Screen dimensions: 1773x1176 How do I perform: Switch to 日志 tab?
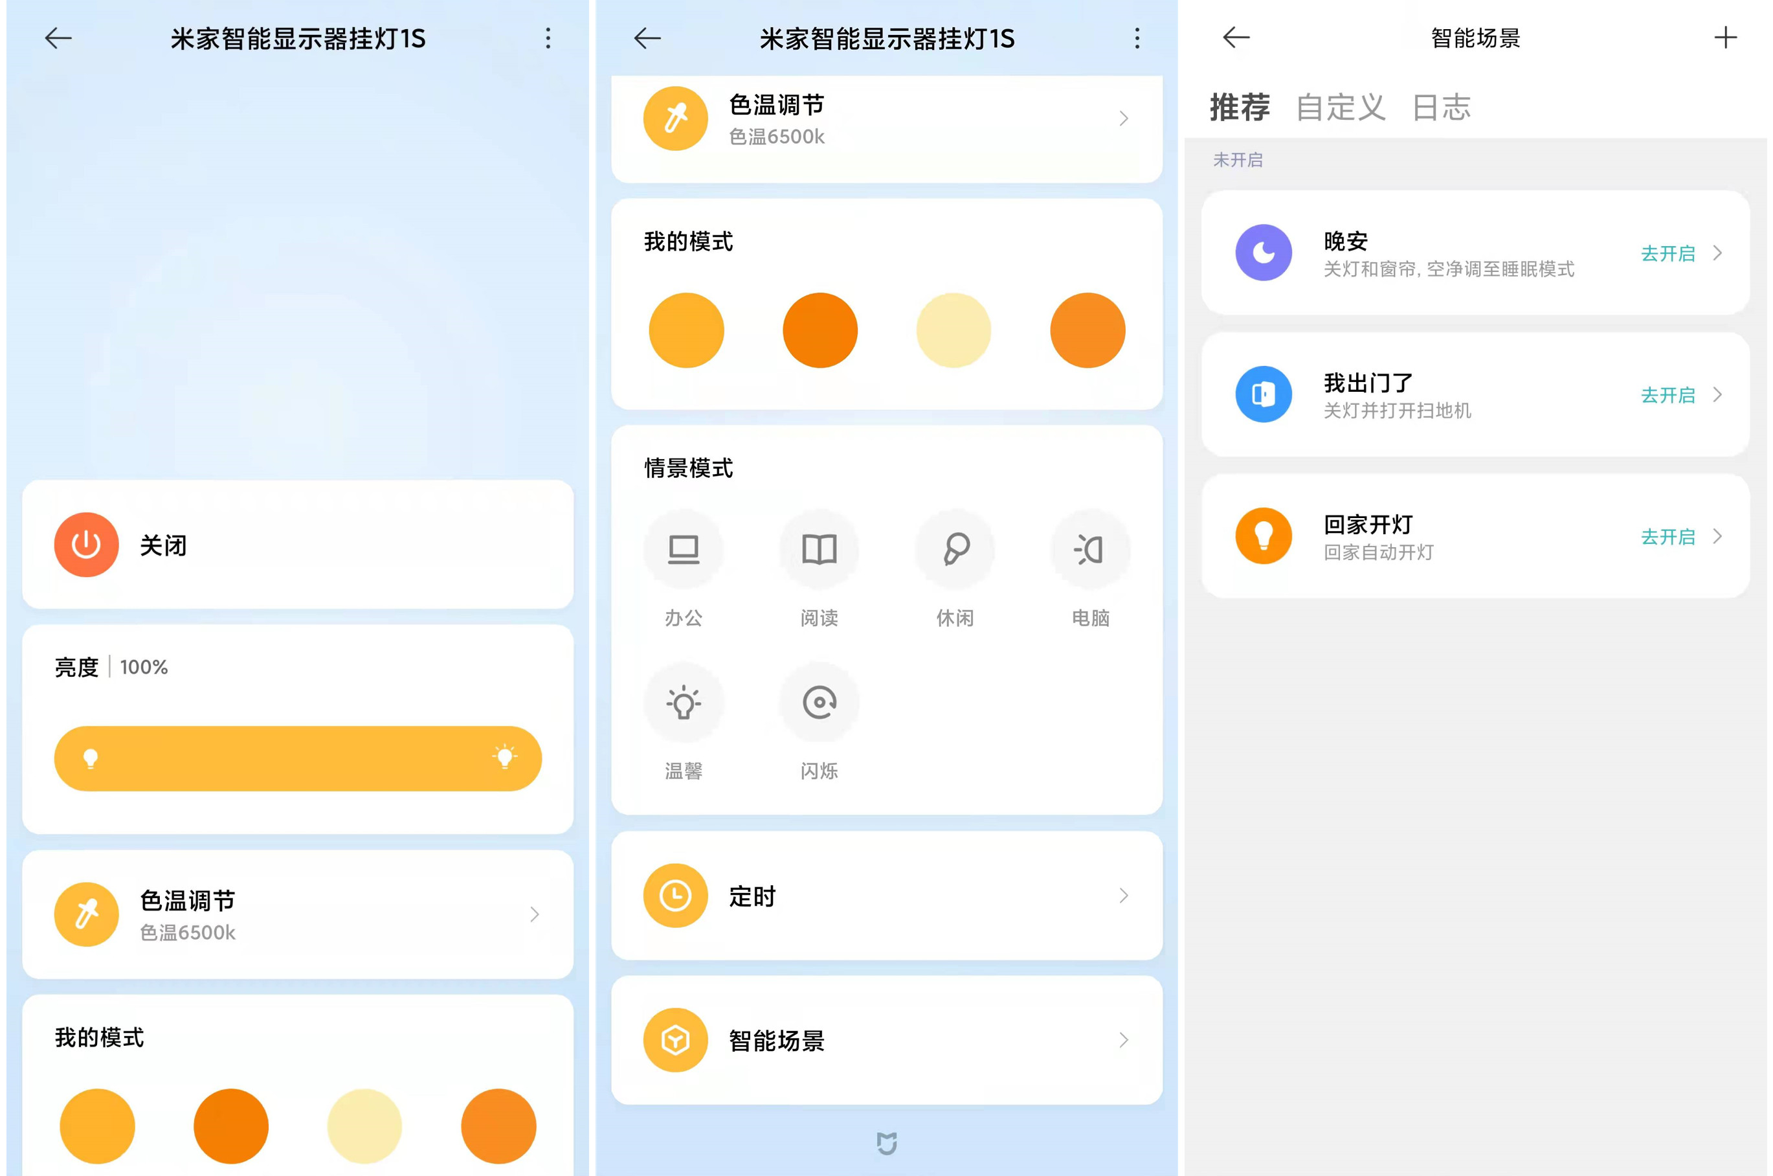click(1442, 107)
